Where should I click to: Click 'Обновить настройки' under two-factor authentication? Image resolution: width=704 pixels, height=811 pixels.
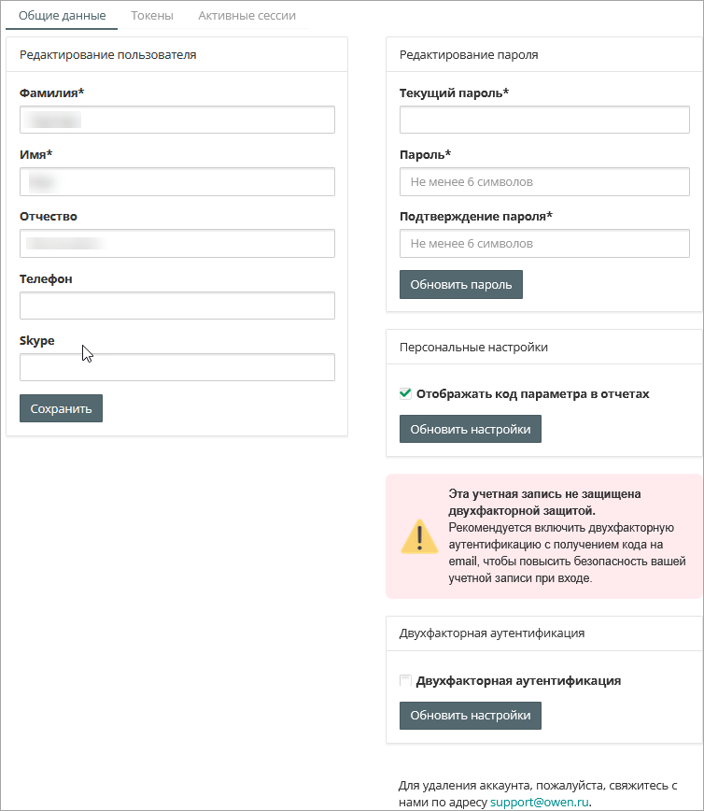pyautogui.click(x=470, y=716)
